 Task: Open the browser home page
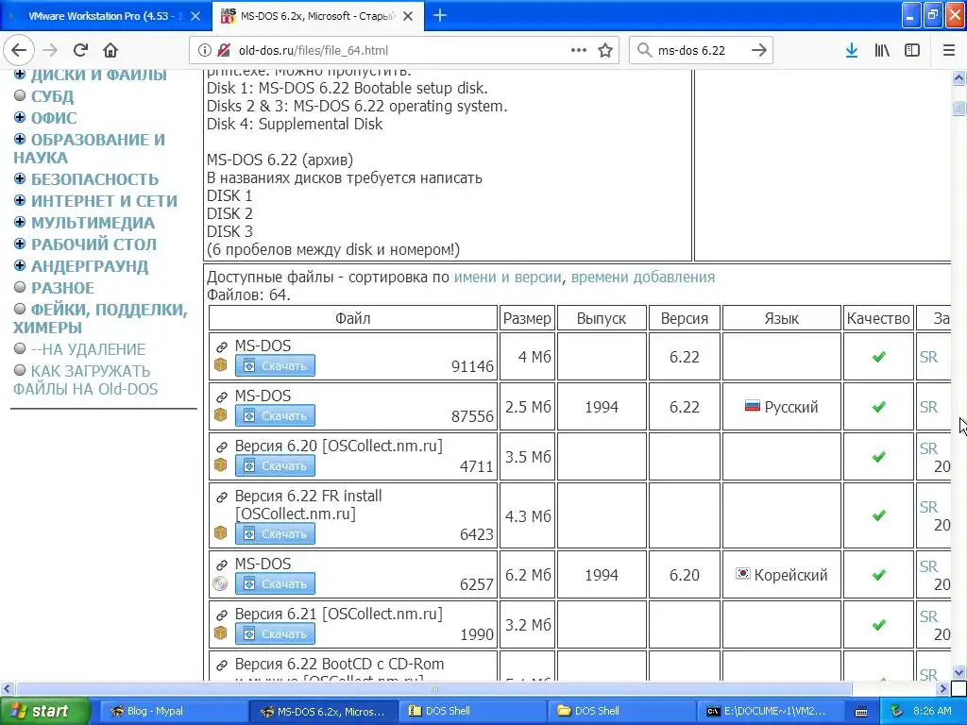pyautogui.click(x=110, y=50)
